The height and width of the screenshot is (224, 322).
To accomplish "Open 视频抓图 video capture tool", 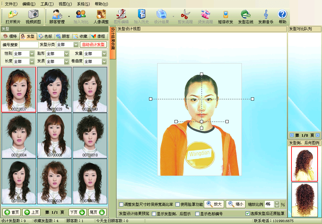I will (x=33, y=17).
